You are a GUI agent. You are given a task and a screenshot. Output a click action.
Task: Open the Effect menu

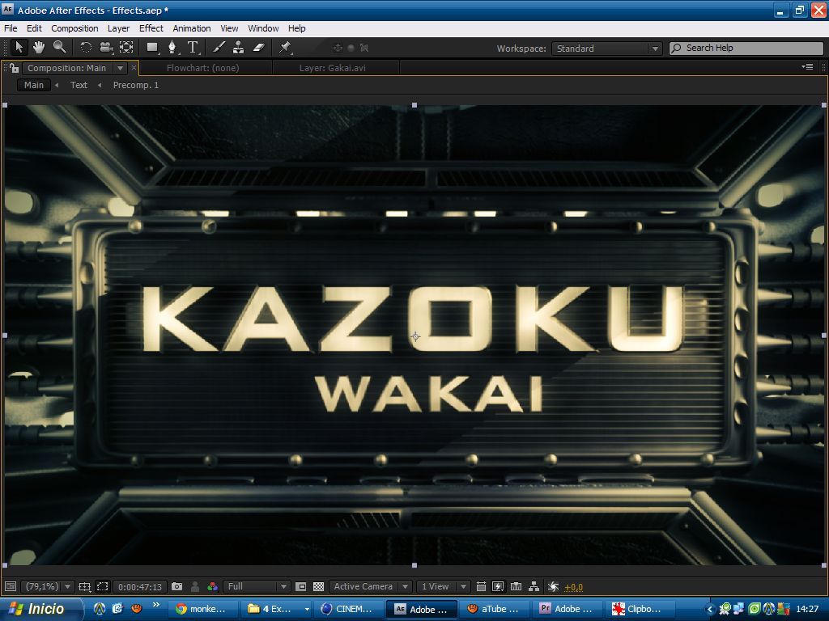coord(151,28)
